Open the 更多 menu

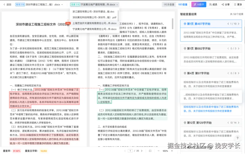click(238, 5)
